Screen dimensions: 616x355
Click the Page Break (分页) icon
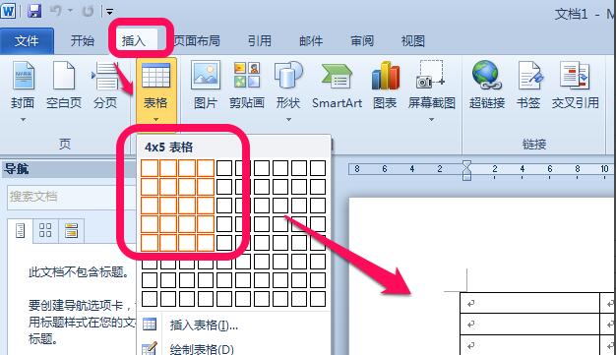(105, 76)
